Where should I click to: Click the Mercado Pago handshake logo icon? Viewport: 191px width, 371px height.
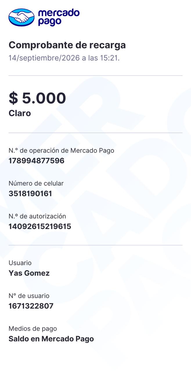click(x=21, y=18)
